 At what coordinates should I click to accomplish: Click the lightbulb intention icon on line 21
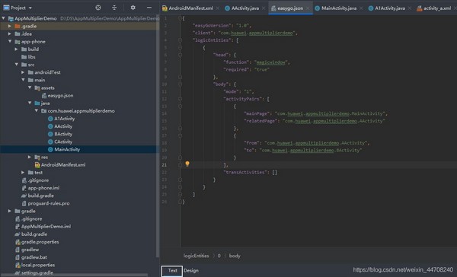point(187,164)
